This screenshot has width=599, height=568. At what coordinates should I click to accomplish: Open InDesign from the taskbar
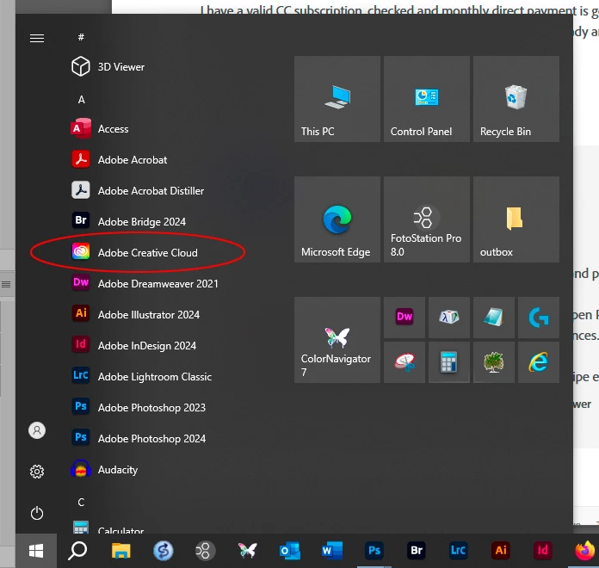[543, 551]
